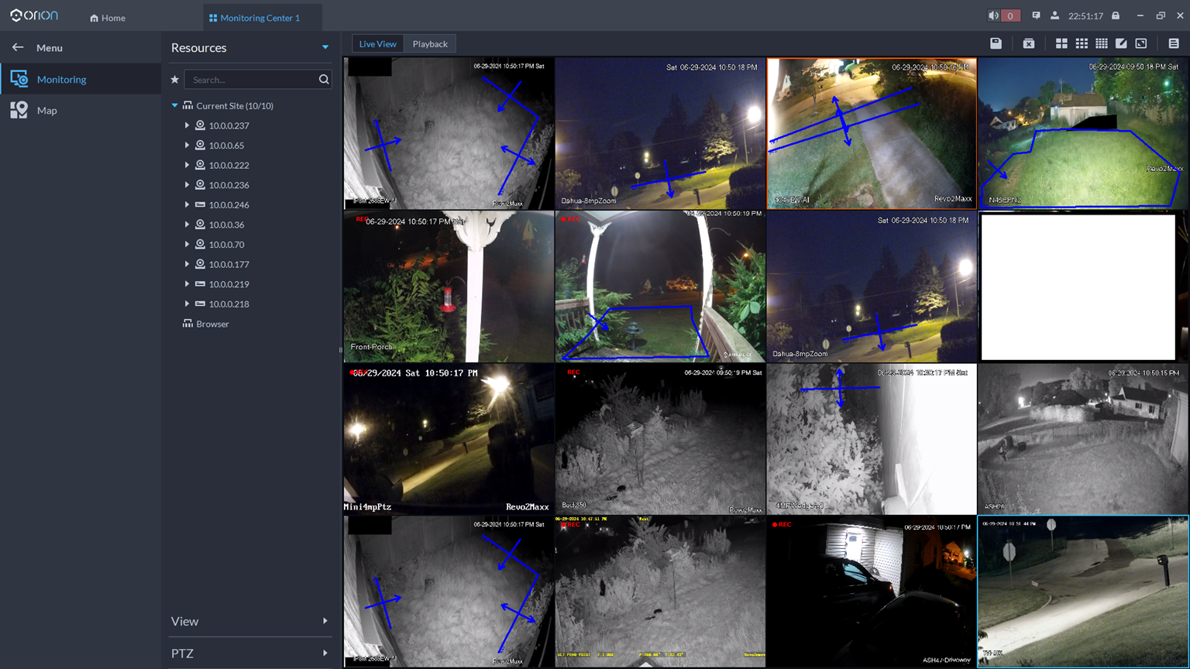Select the blank white video window
This screenshot has height=669, width=1190.
click(1078, 287)
